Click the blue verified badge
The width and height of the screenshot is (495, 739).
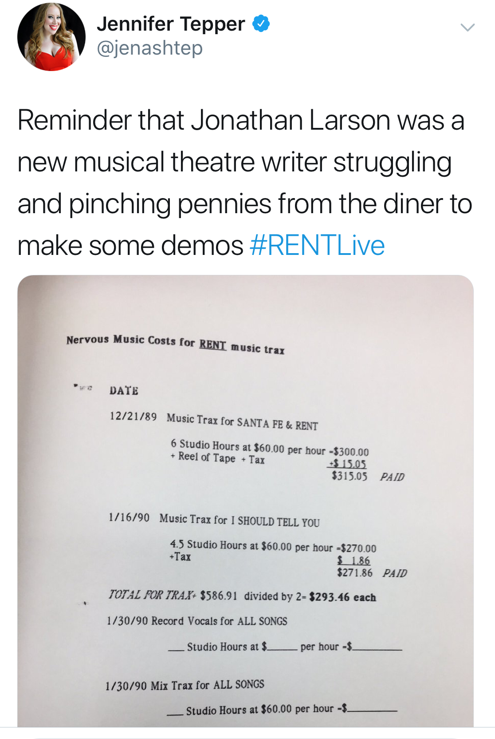261,24
